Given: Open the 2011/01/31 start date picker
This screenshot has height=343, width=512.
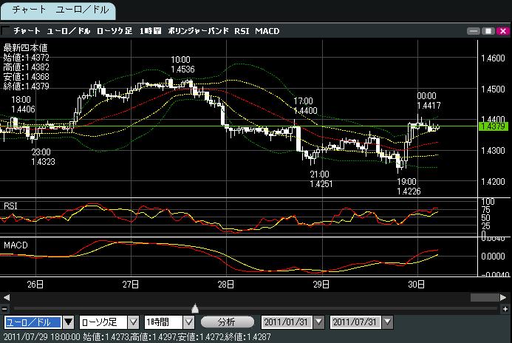Looking at the screenshot, I should 318,322.
